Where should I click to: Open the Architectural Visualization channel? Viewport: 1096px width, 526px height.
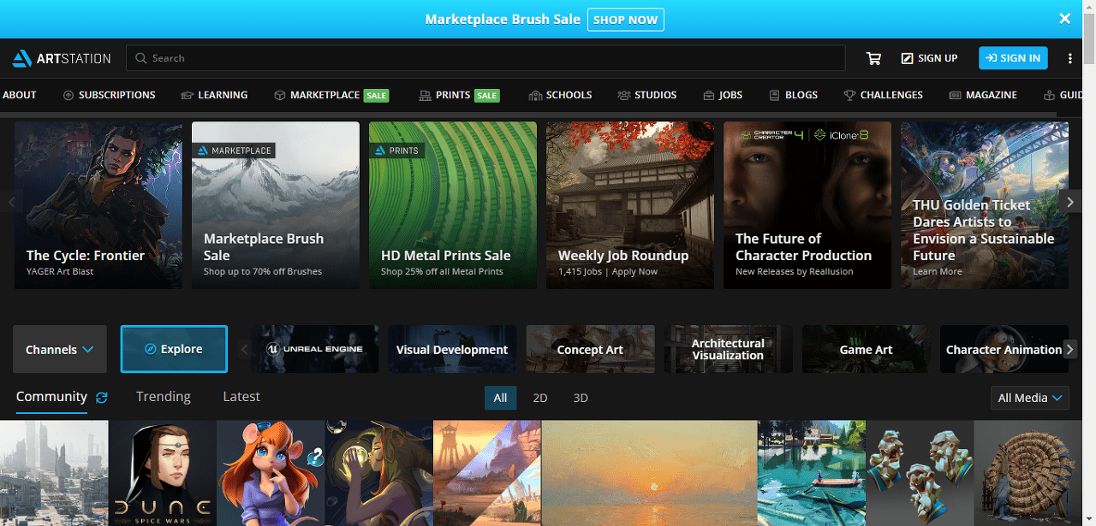[x=729, y=349]
